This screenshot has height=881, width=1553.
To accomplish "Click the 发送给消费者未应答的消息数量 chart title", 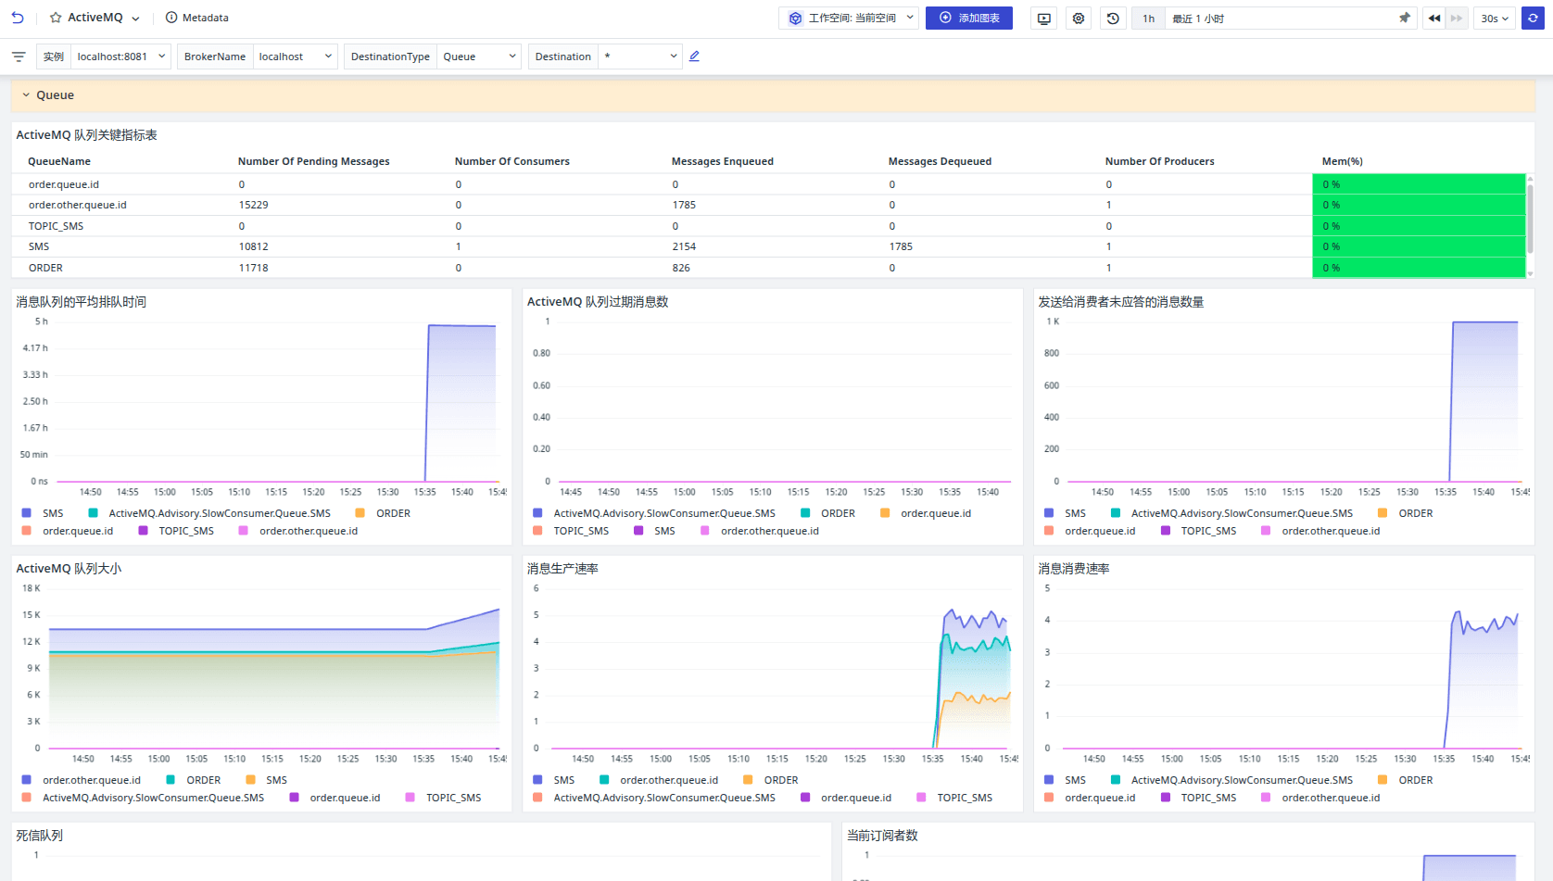I will (1121, 302).
